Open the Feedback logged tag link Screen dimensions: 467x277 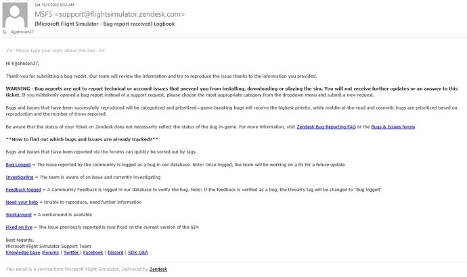pyautogui.click(x=24, y=190)
